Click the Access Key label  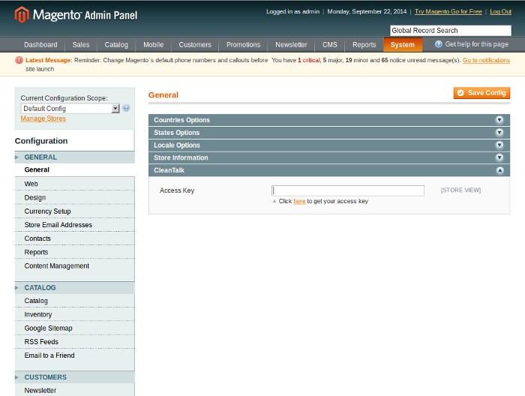tap(177, 190)
